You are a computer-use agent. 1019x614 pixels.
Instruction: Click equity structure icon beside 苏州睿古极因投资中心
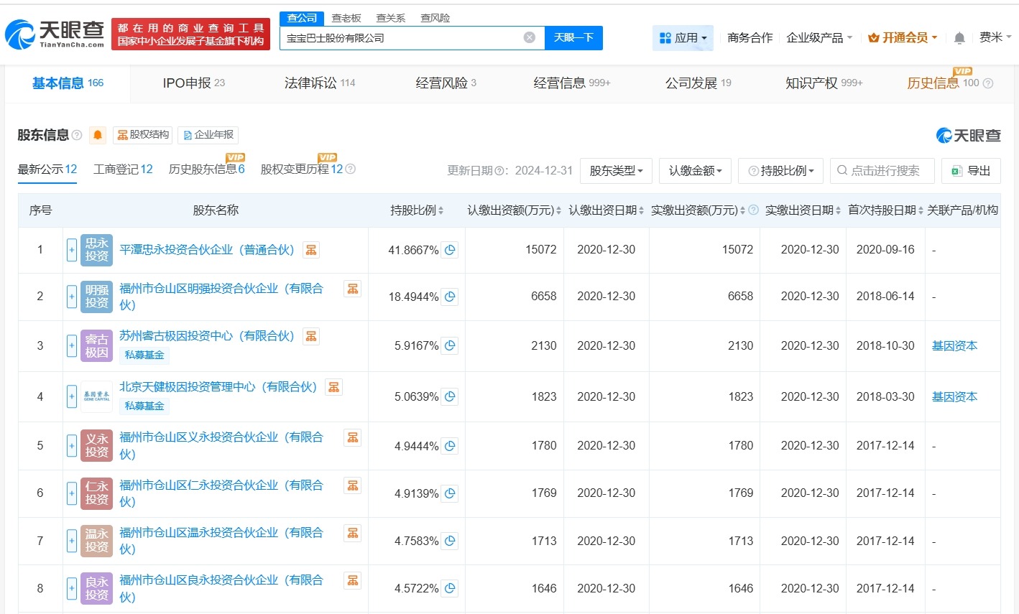pos(310,335)
